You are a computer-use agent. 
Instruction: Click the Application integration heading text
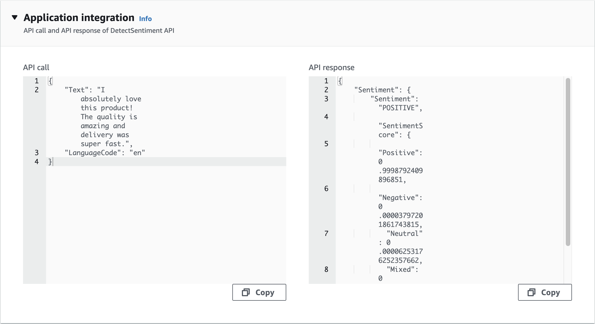(x=79, y=18)
